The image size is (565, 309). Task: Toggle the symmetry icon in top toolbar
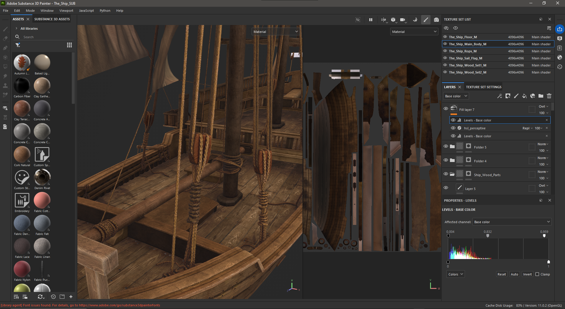coord(383,20)
